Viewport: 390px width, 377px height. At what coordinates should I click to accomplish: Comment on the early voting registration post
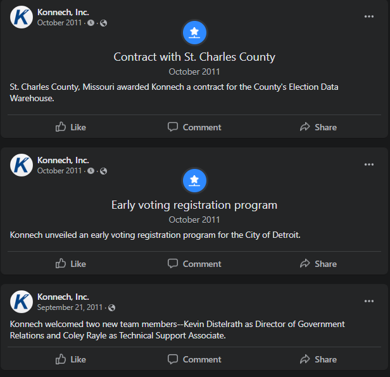(x=194, y=264)
